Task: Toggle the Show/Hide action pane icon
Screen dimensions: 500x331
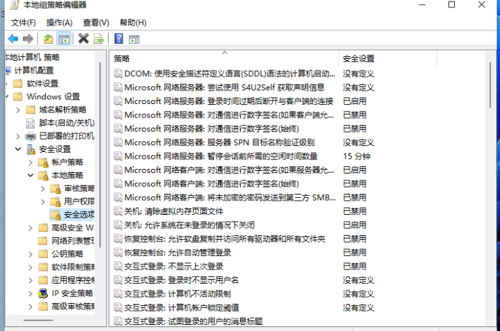Action: [134, 39]
